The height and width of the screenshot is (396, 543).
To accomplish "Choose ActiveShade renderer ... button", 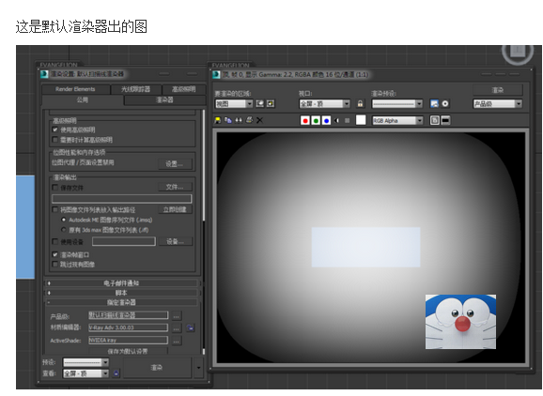I will coord(177,341).
